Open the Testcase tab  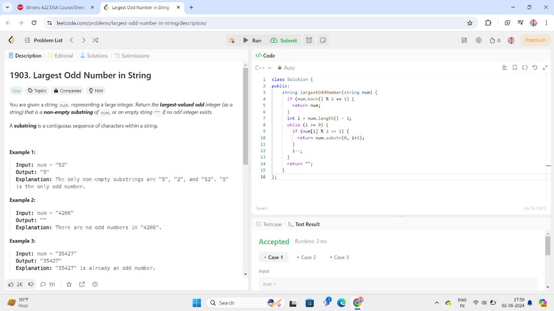click(x=269, y=224)
